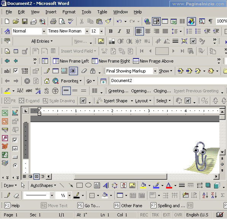Open the Format menu
Image resolution: width=227 pixels, height=219 pixels.
pos(69,12)
